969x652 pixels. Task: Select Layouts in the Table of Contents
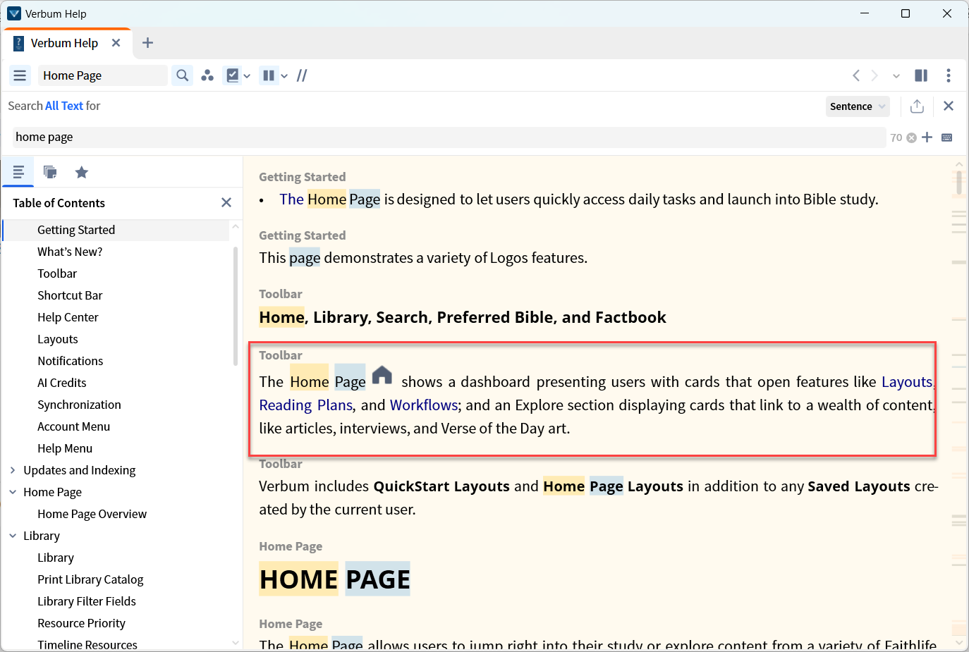tap(58, 339)
